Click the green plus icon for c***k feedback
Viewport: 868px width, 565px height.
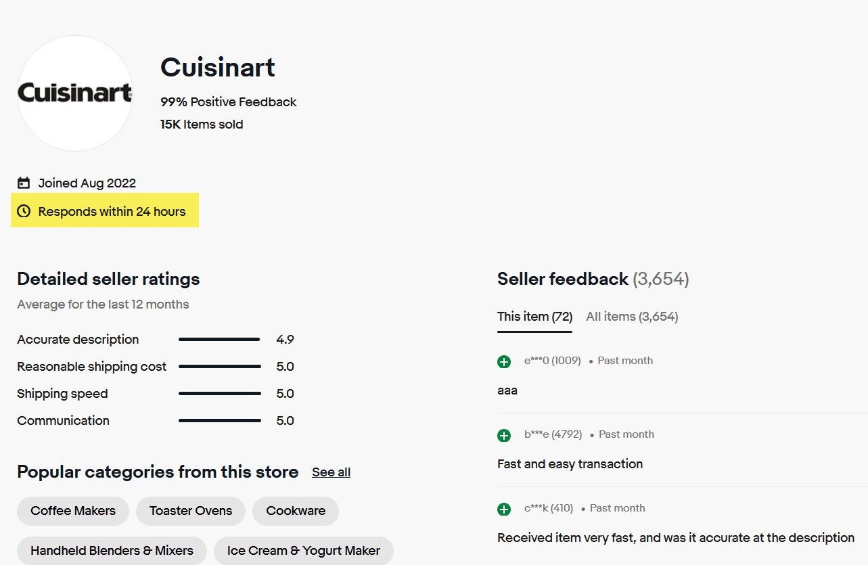coord(504,510)
